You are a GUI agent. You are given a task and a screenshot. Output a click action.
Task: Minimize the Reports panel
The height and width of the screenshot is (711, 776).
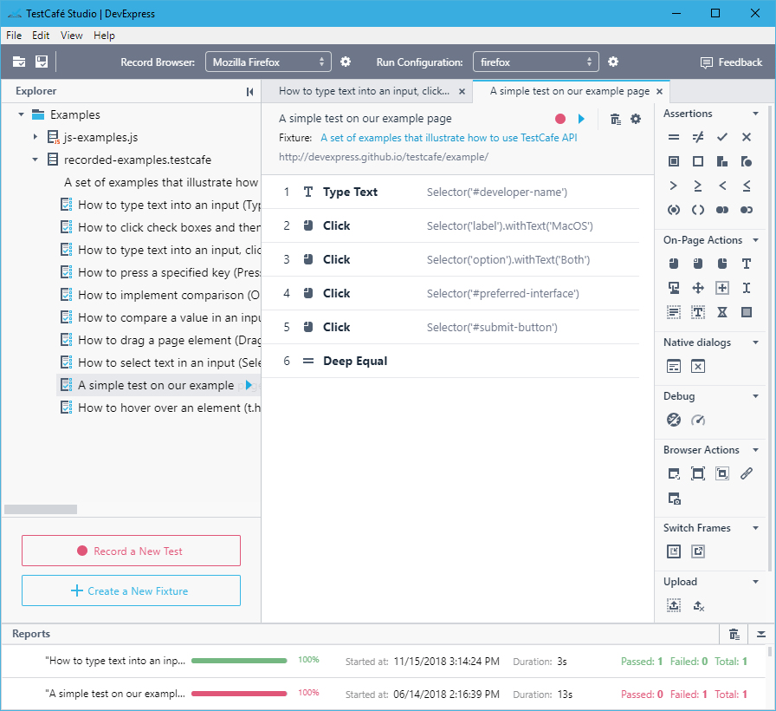(761, 634)
